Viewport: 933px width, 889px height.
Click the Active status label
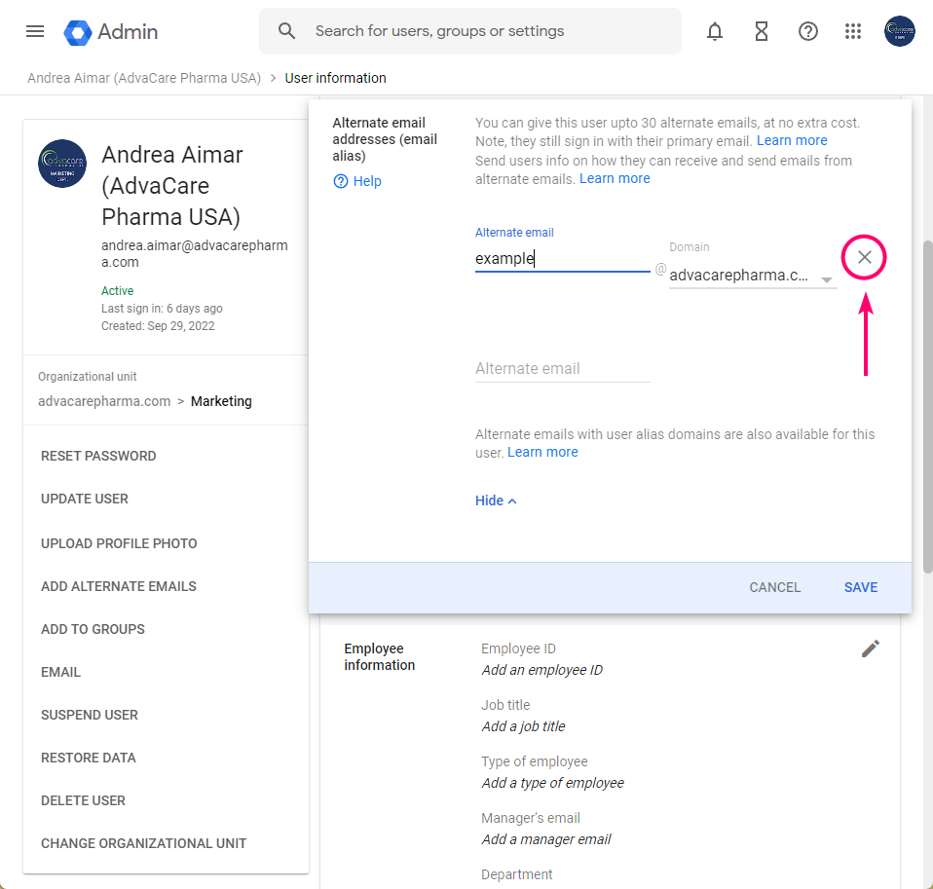pyautogui.click(x=117, y=290)
